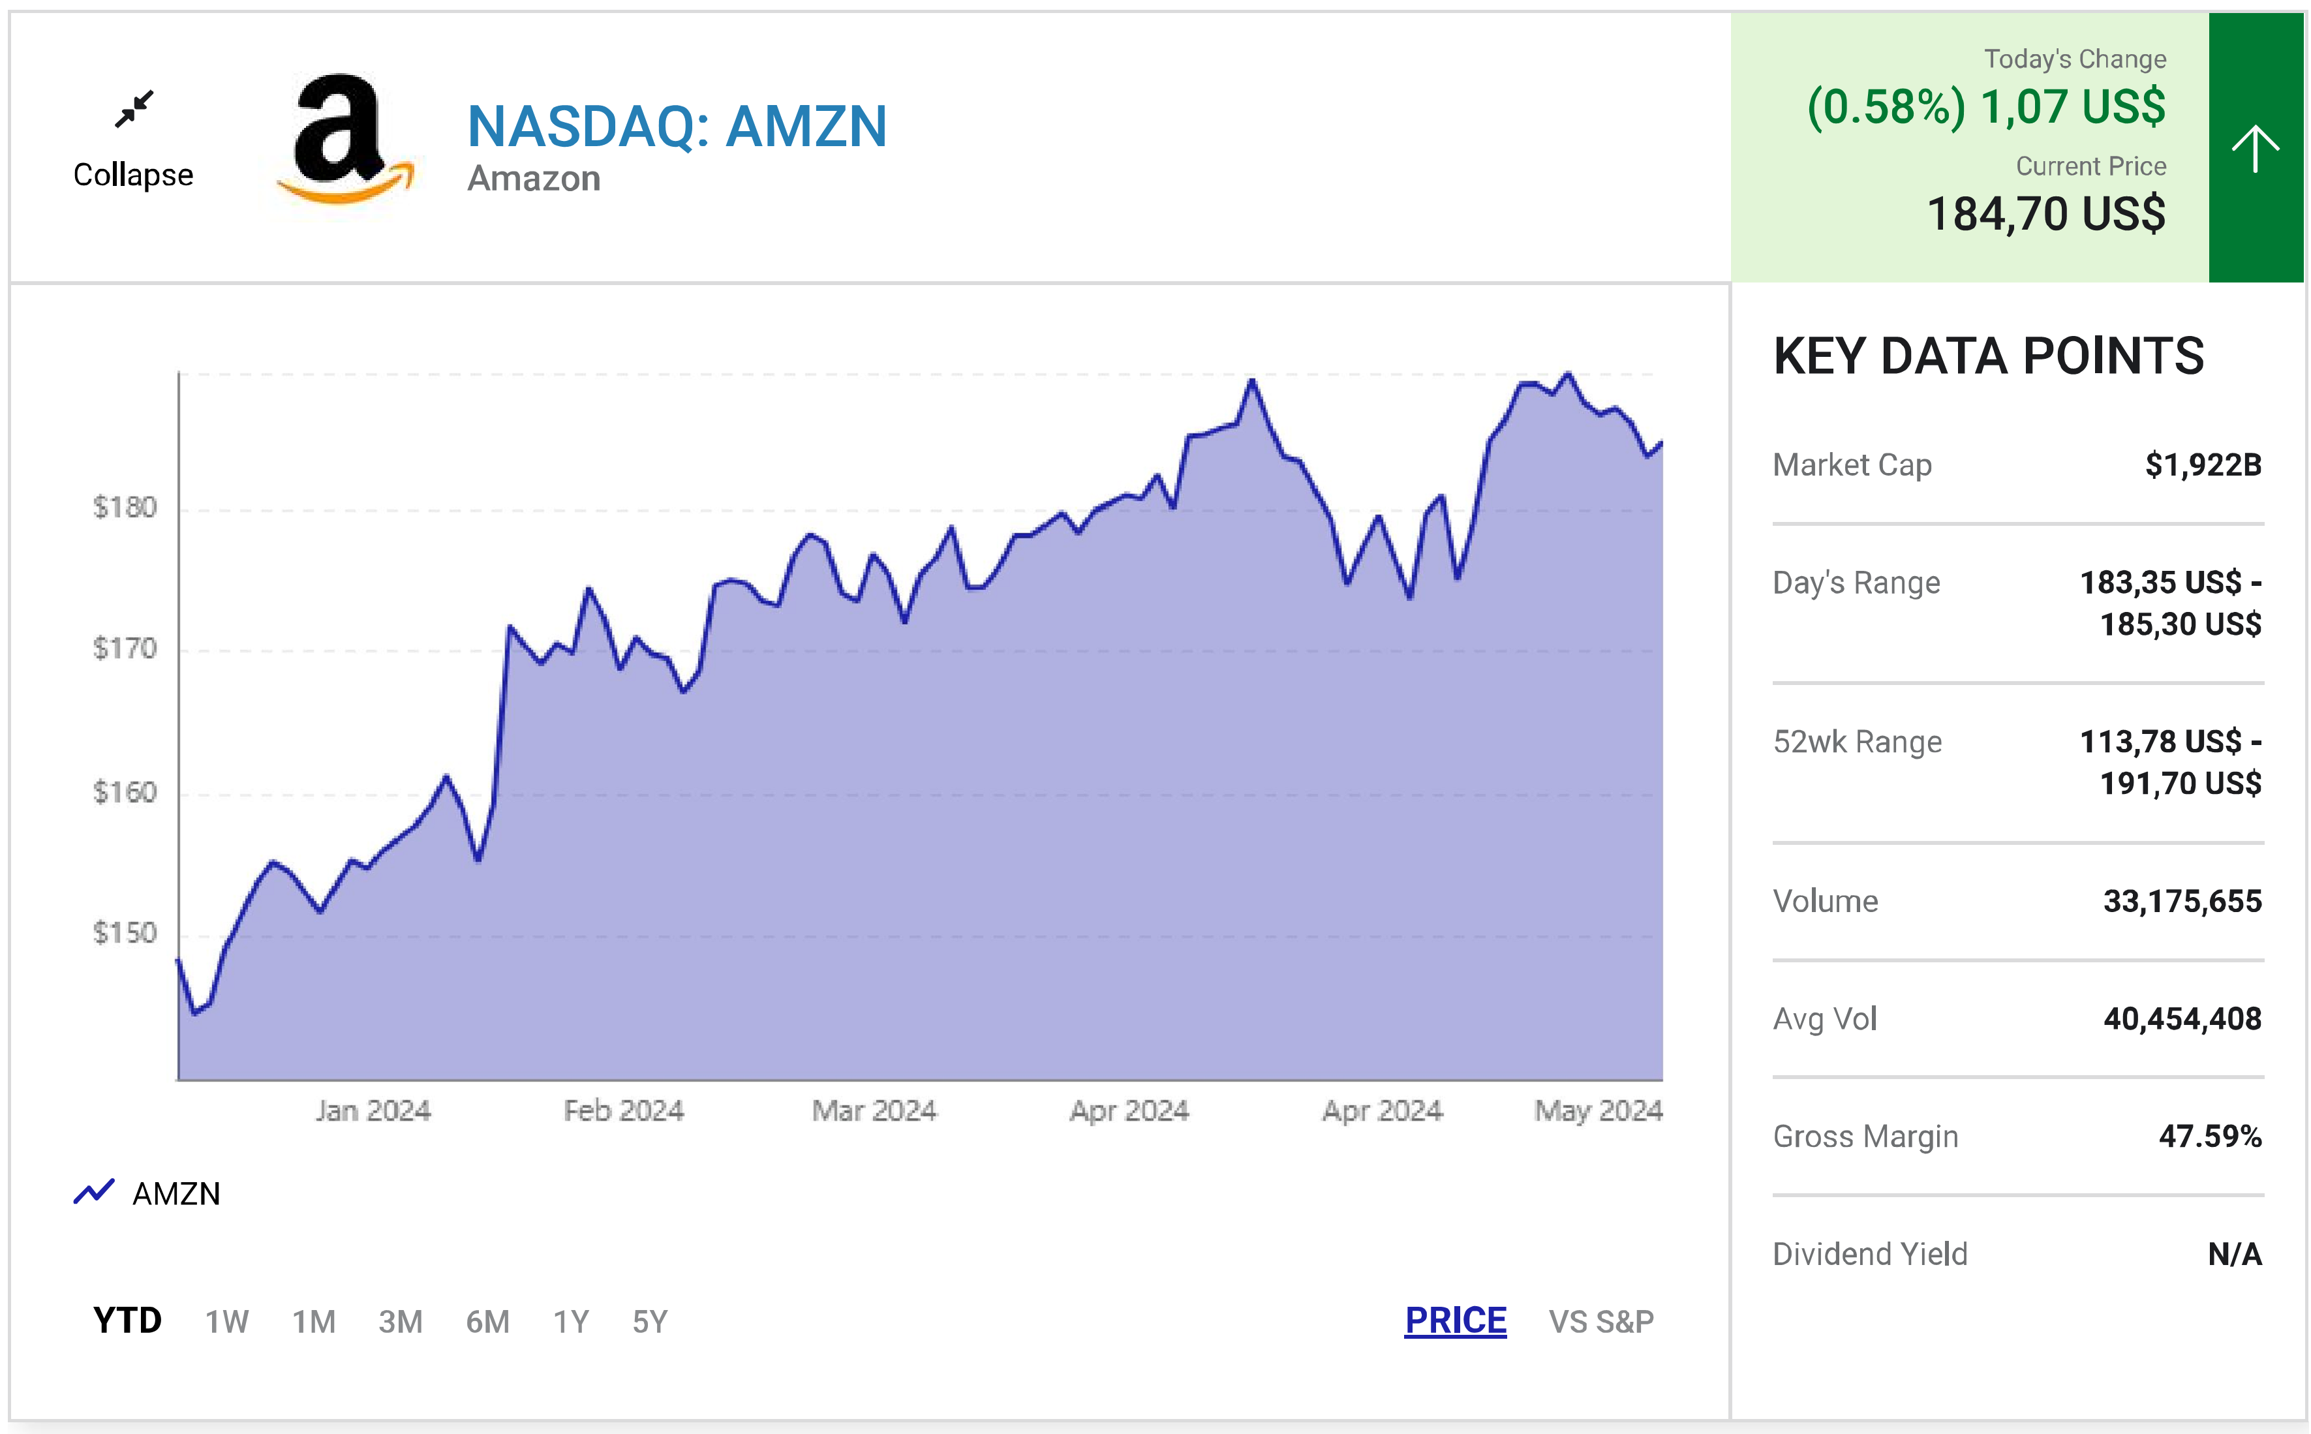Show the 6M price history
This screenshot has width=2311, height=1434.
(487, 1321)
